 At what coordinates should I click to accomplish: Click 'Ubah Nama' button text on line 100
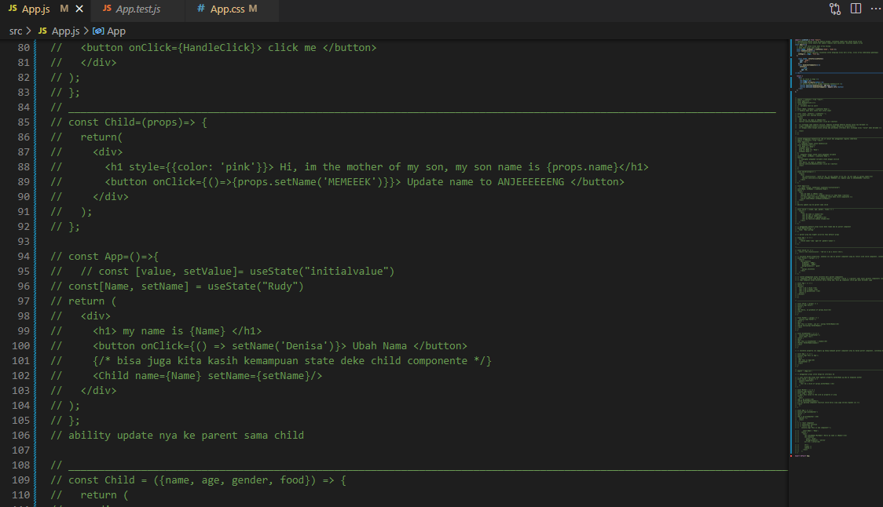[x=379, y=345]
